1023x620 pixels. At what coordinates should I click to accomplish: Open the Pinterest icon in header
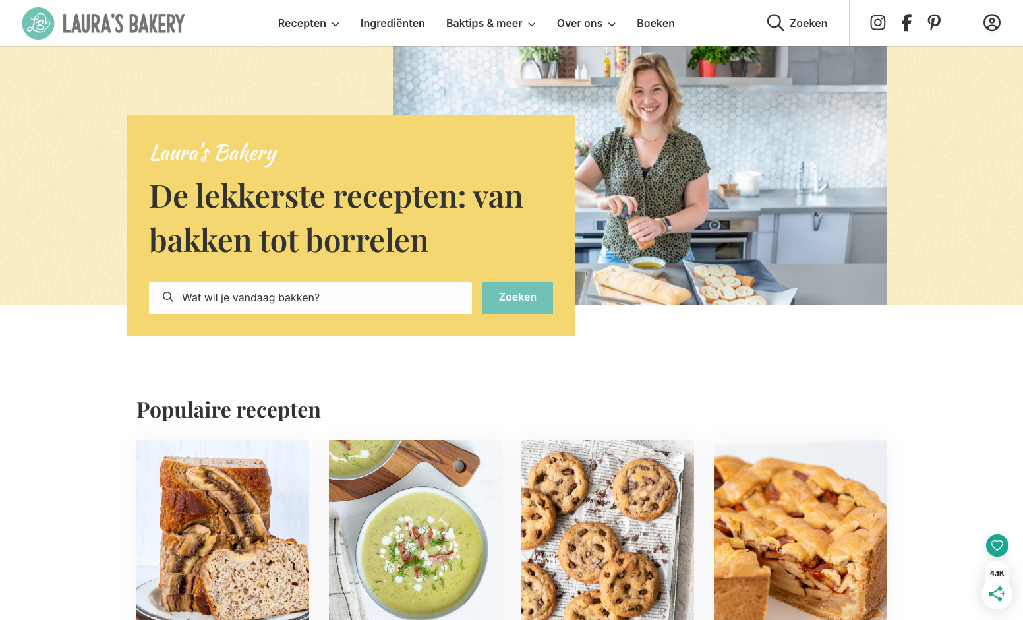point(934,23)
